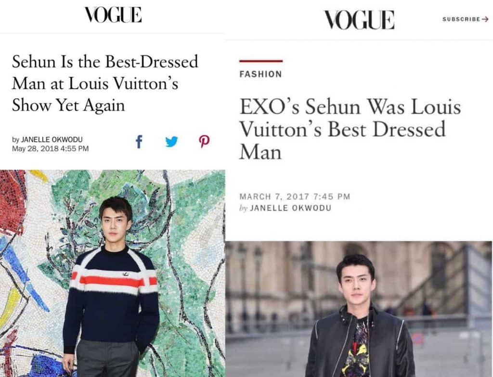Click author Janelle Okwodu under 2017 article
Viewport: 493px width, 377px height.
290,208
